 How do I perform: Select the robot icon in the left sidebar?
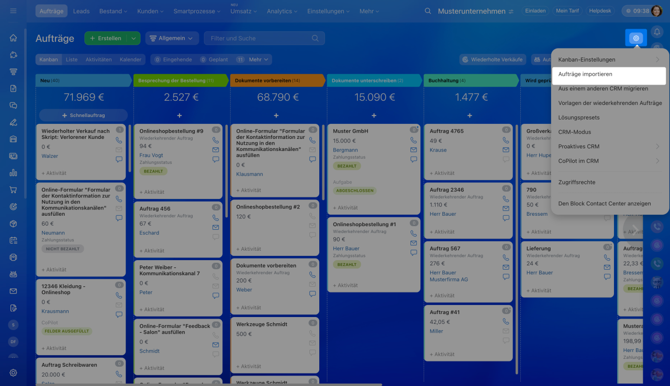coord(13,274)
